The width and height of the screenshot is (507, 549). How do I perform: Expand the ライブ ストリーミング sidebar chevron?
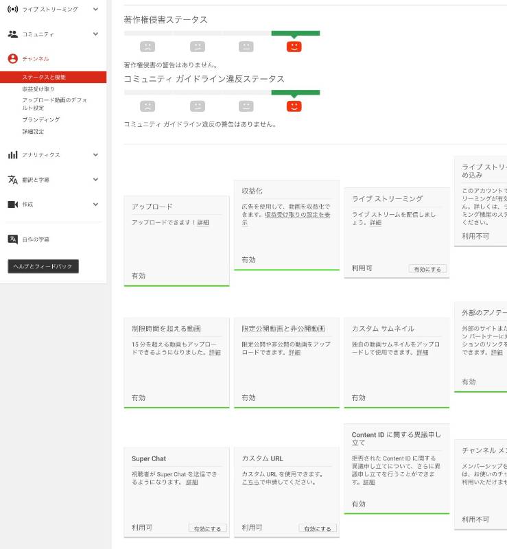coord(95,9)
